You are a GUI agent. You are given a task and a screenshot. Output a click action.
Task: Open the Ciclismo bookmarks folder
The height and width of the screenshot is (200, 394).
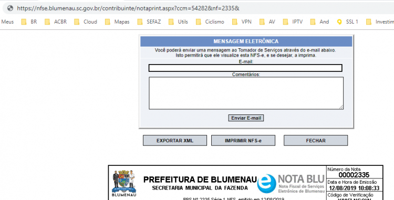[x=210, y=22]
